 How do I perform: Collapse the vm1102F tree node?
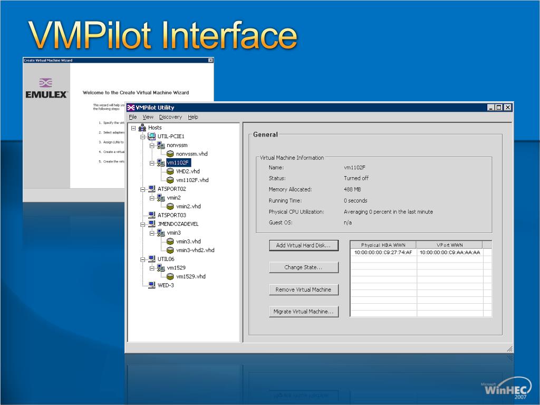tap(152, 163)
